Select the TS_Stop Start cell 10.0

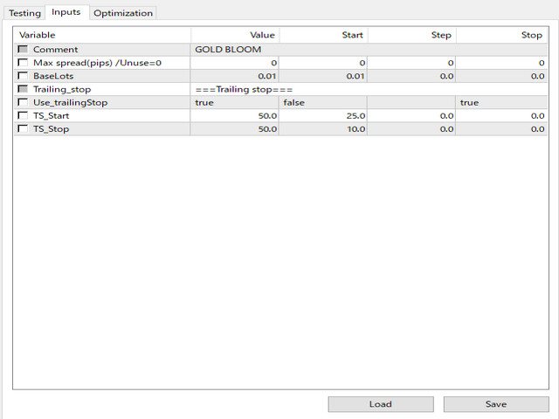(x=323, y=129)
